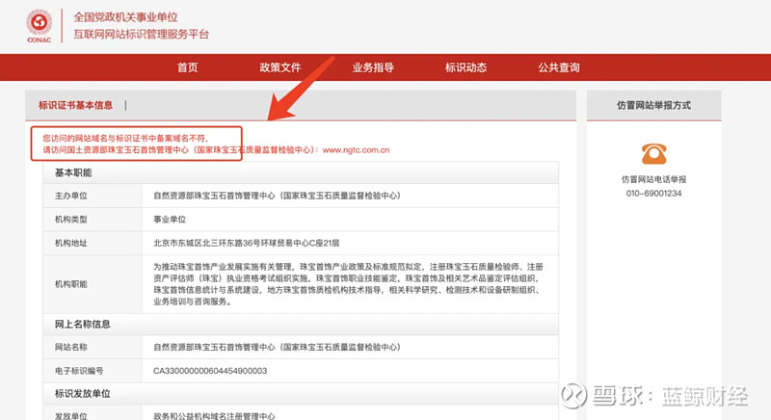Viewport: 771px width, 420px height.
Task: Click the value 事业单位
Action: (x=170, y=219)
